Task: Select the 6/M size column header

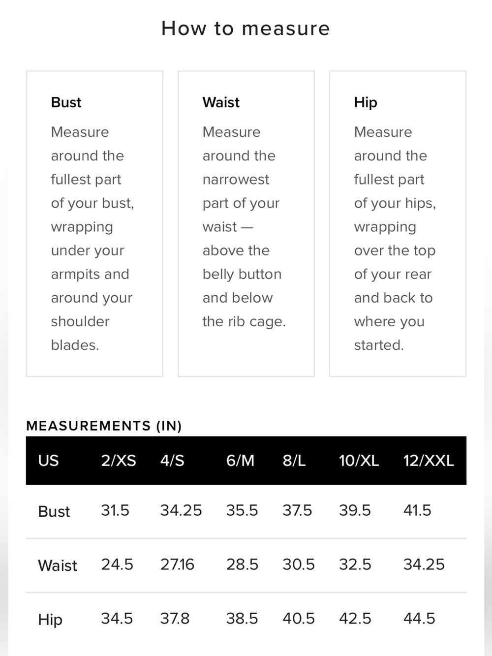Action: coord(240,461)
